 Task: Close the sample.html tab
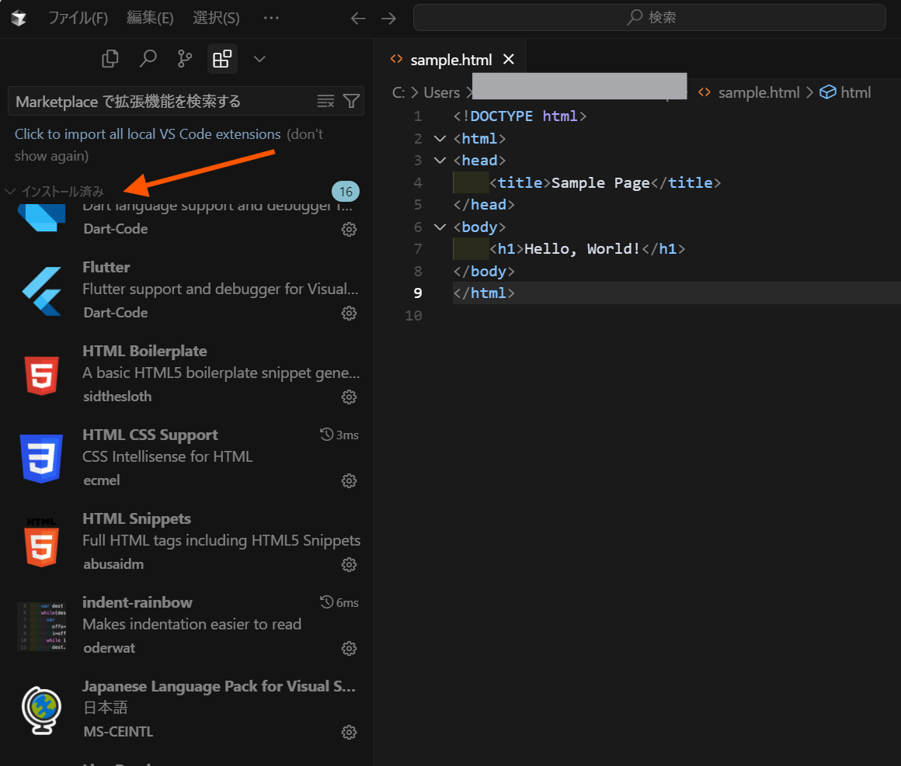click(x=509, y=59)
